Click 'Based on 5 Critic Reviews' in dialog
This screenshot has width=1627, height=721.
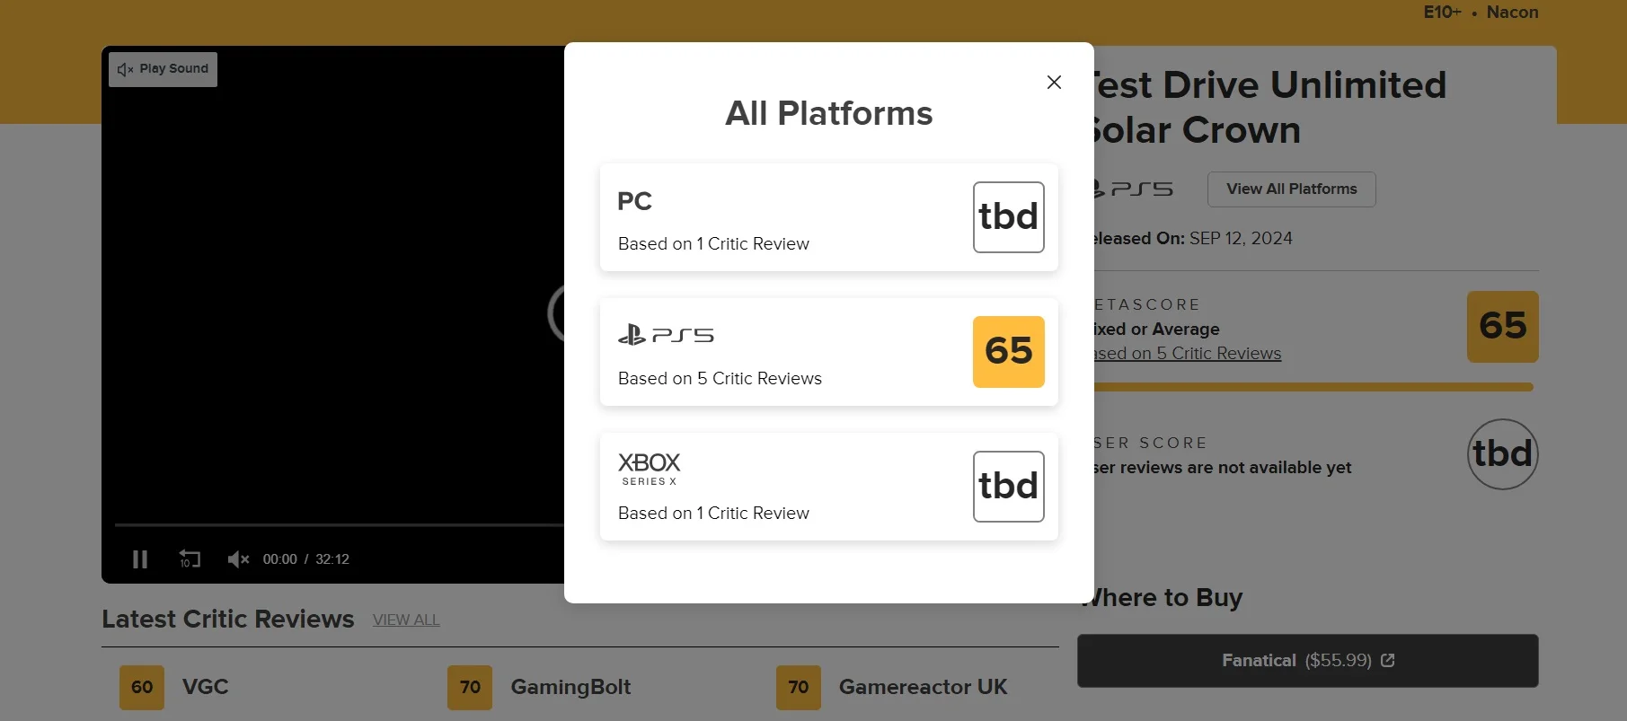pyautogui.click(x=720, y=379)
